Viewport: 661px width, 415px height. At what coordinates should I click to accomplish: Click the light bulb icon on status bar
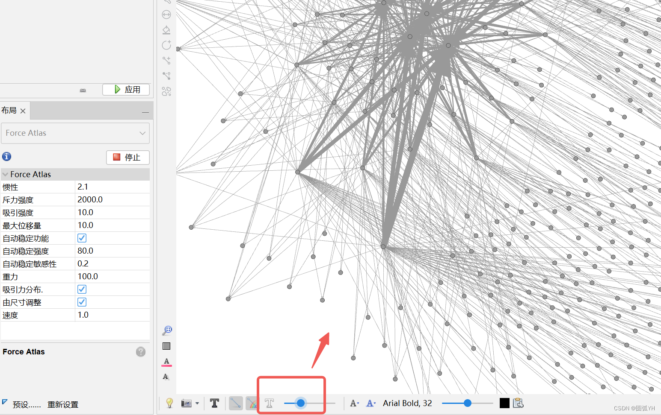click(x=169, y=403)
